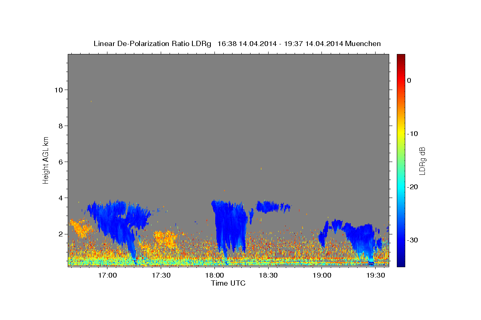Click the colorbar tick label '-10'
Image resolution: width=481 pixels, height=320 pixels.
(x=412, y=134)
